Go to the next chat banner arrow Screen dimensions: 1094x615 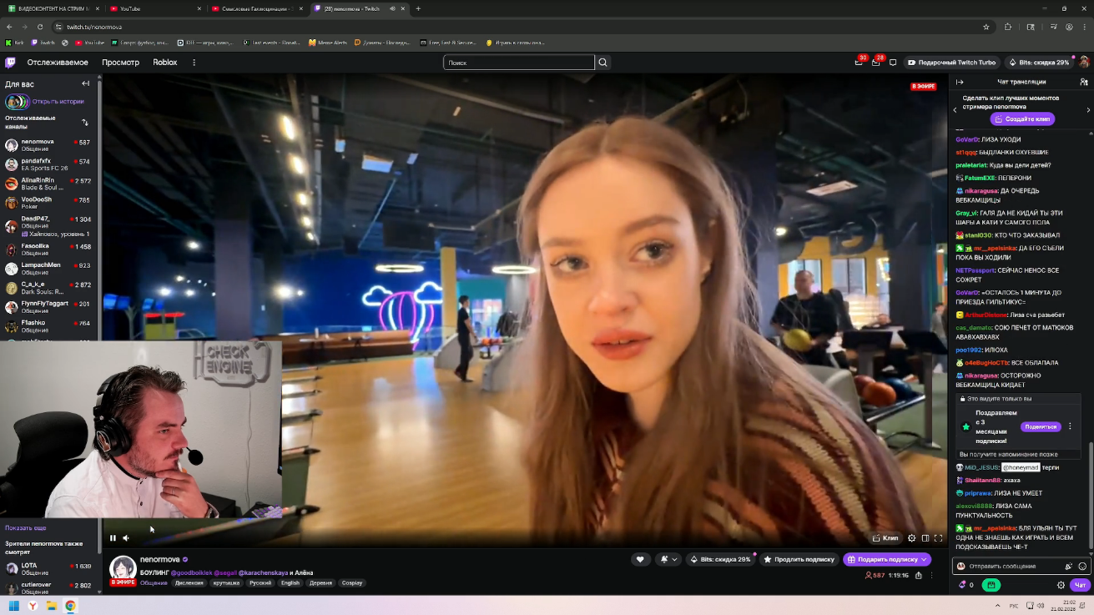(x=1087, y=110)
